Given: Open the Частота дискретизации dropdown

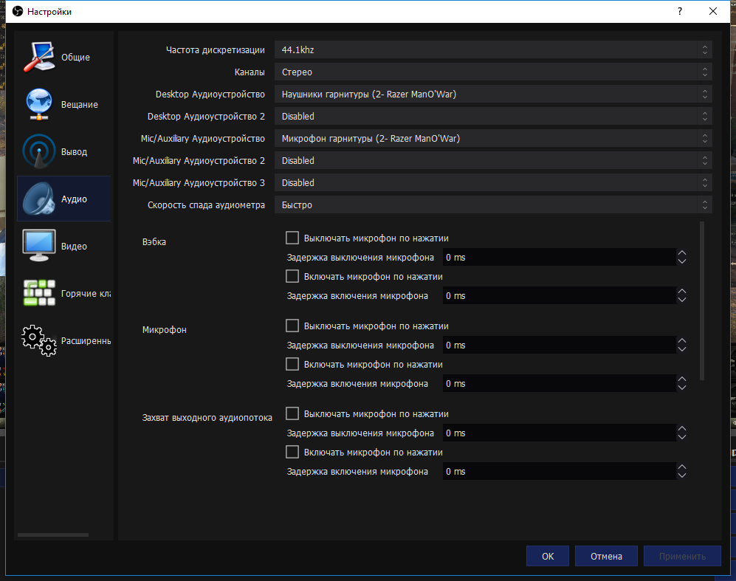Looking at the screenshot, I should pyautogui.click(x=492, y=50).
